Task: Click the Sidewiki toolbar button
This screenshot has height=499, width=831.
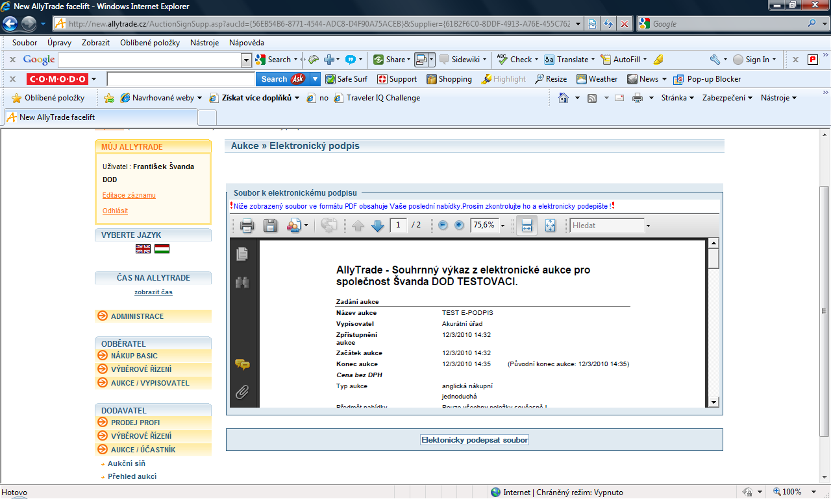Action: coord(460,60)
